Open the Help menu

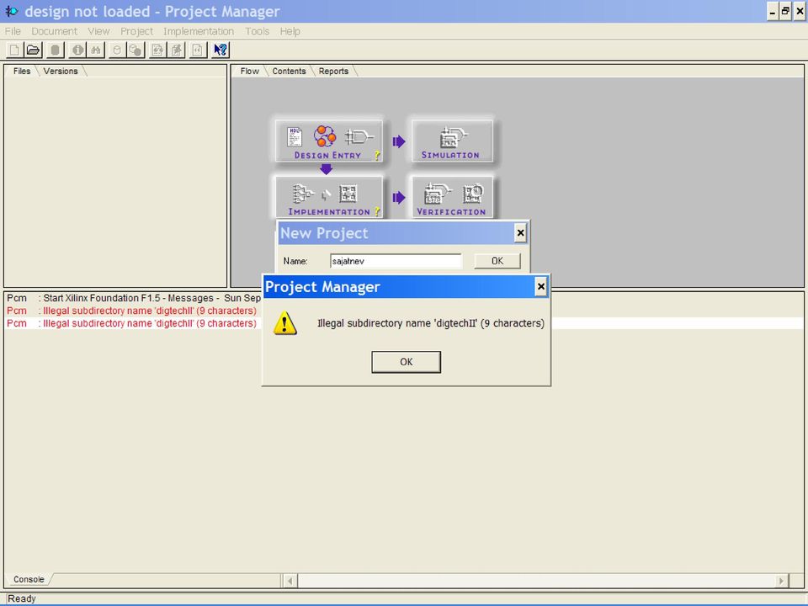pos(290,31)
